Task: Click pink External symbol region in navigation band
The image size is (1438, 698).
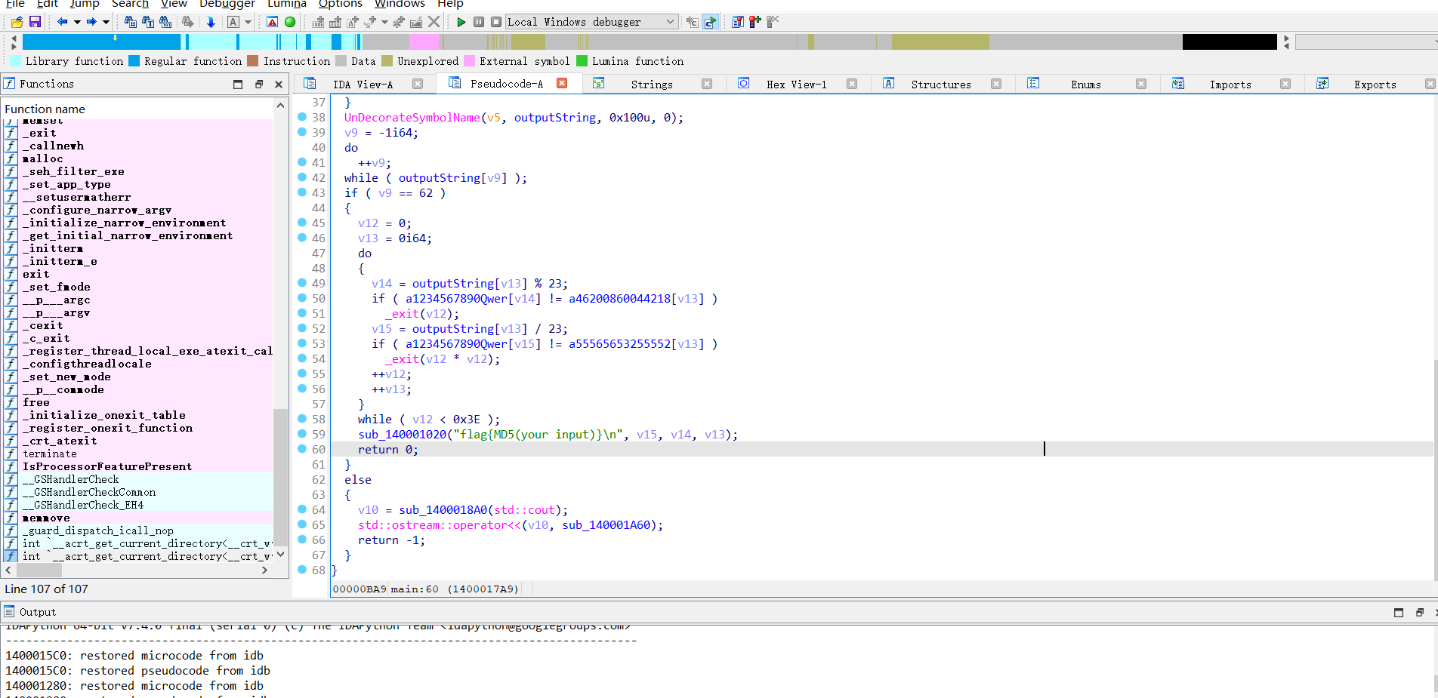Action: click(424, 42)
